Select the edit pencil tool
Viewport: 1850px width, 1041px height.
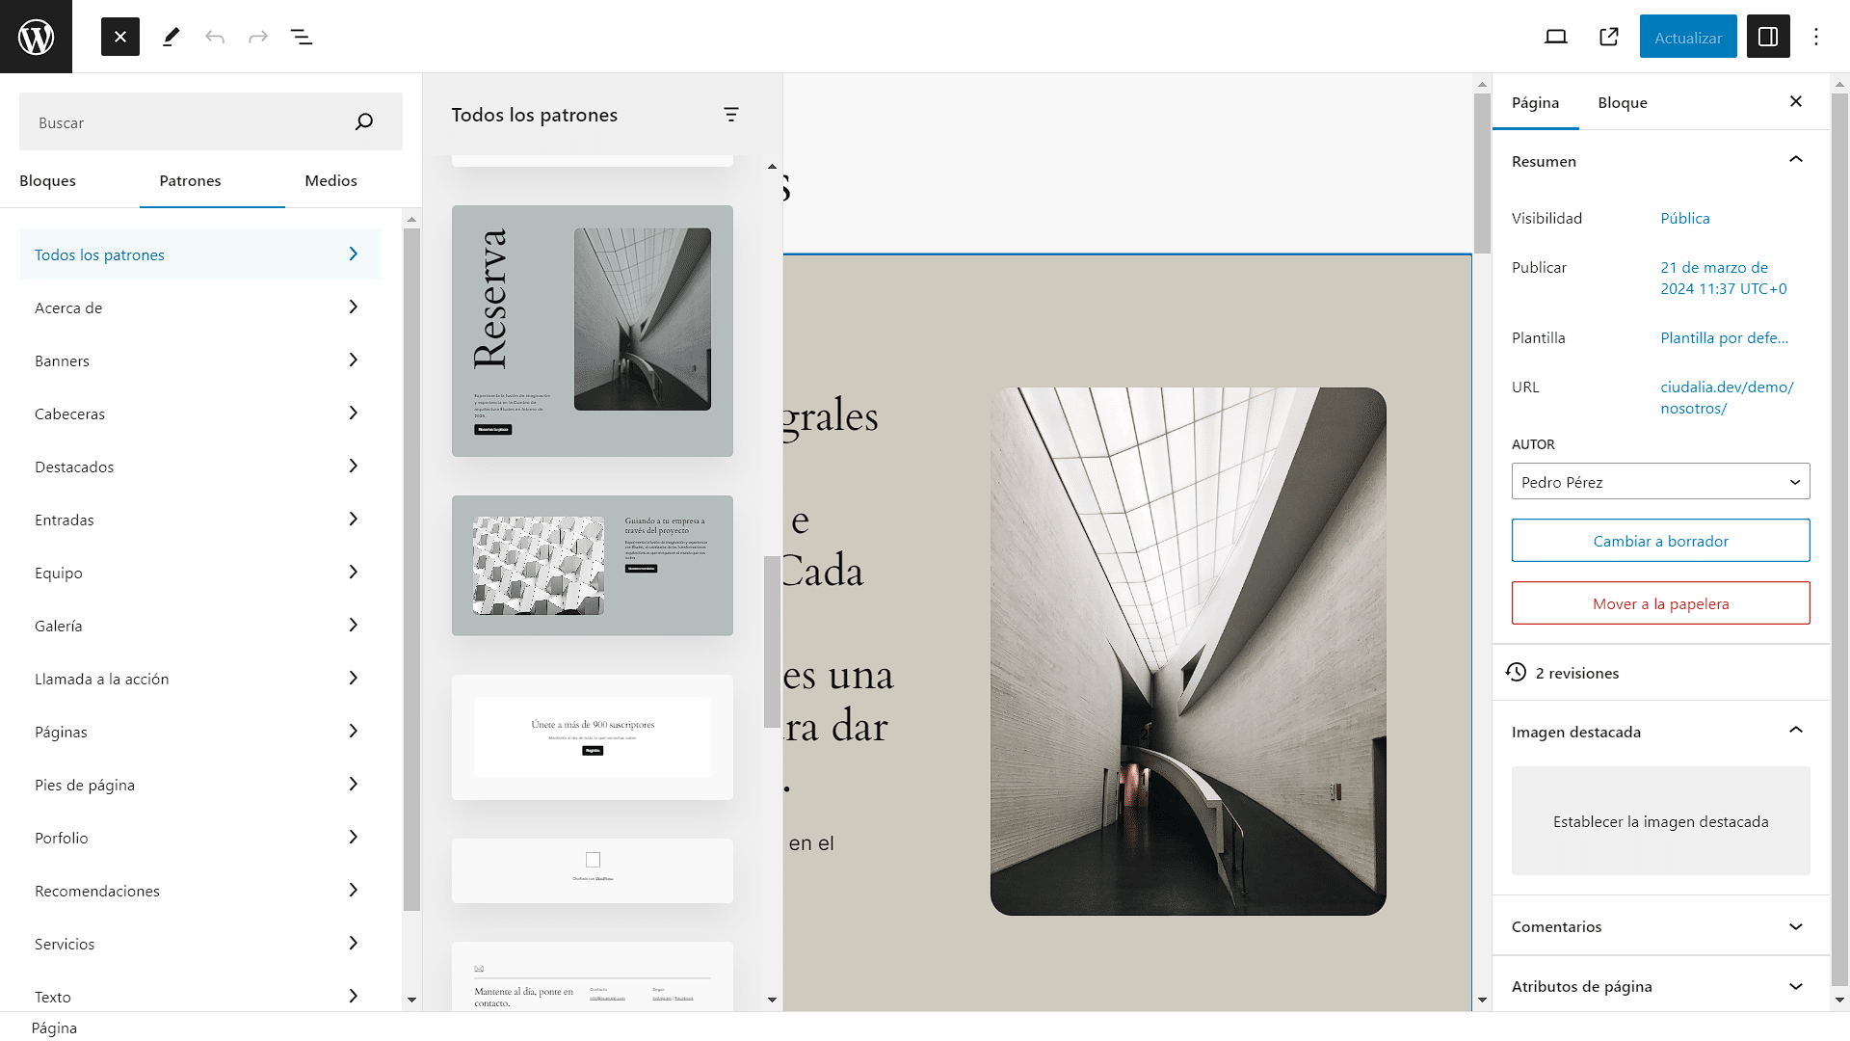[171, 37]
